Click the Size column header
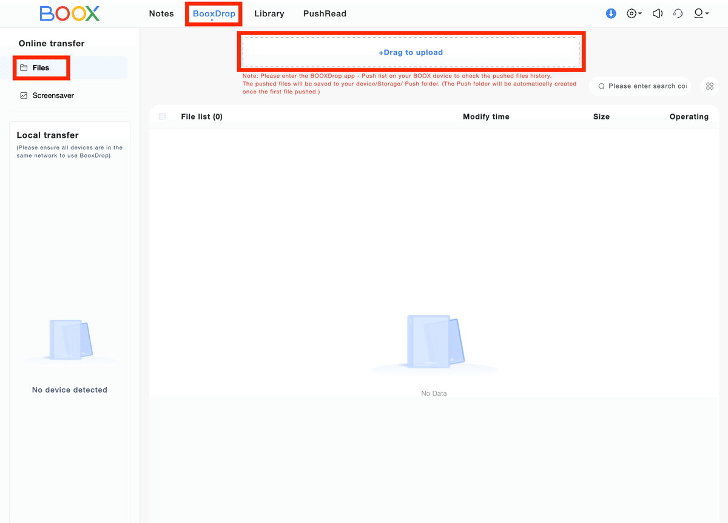Viewport: 728px width, 523px height. (601, 116)
